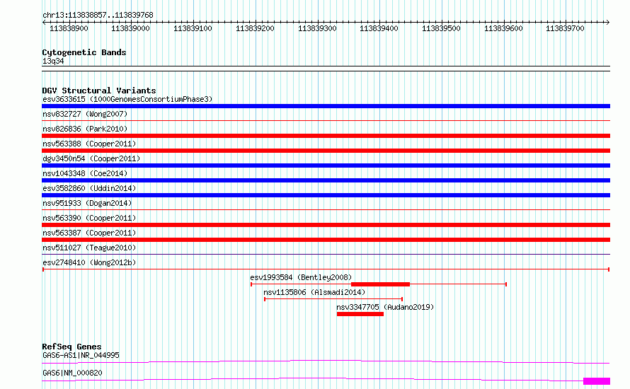Open gene label GAS6|NM_000820
The height and width of the screenshot is (389, 630).
[x=72, y=373]
